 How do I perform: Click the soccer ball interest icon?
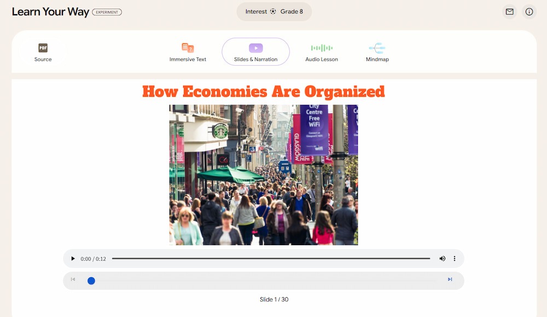tap(273, 11)
